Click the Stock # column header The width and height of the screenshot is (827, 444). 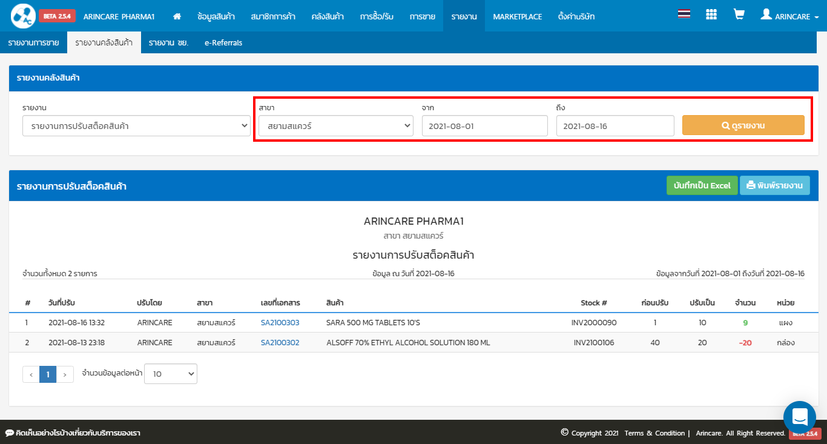pyautogui.click(x=594, y=302)
